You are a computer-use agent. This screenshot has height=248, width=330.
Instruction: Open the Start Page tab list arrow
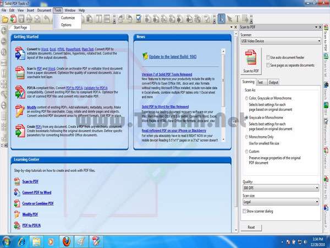pyautogui.click(x=232, y=27)
